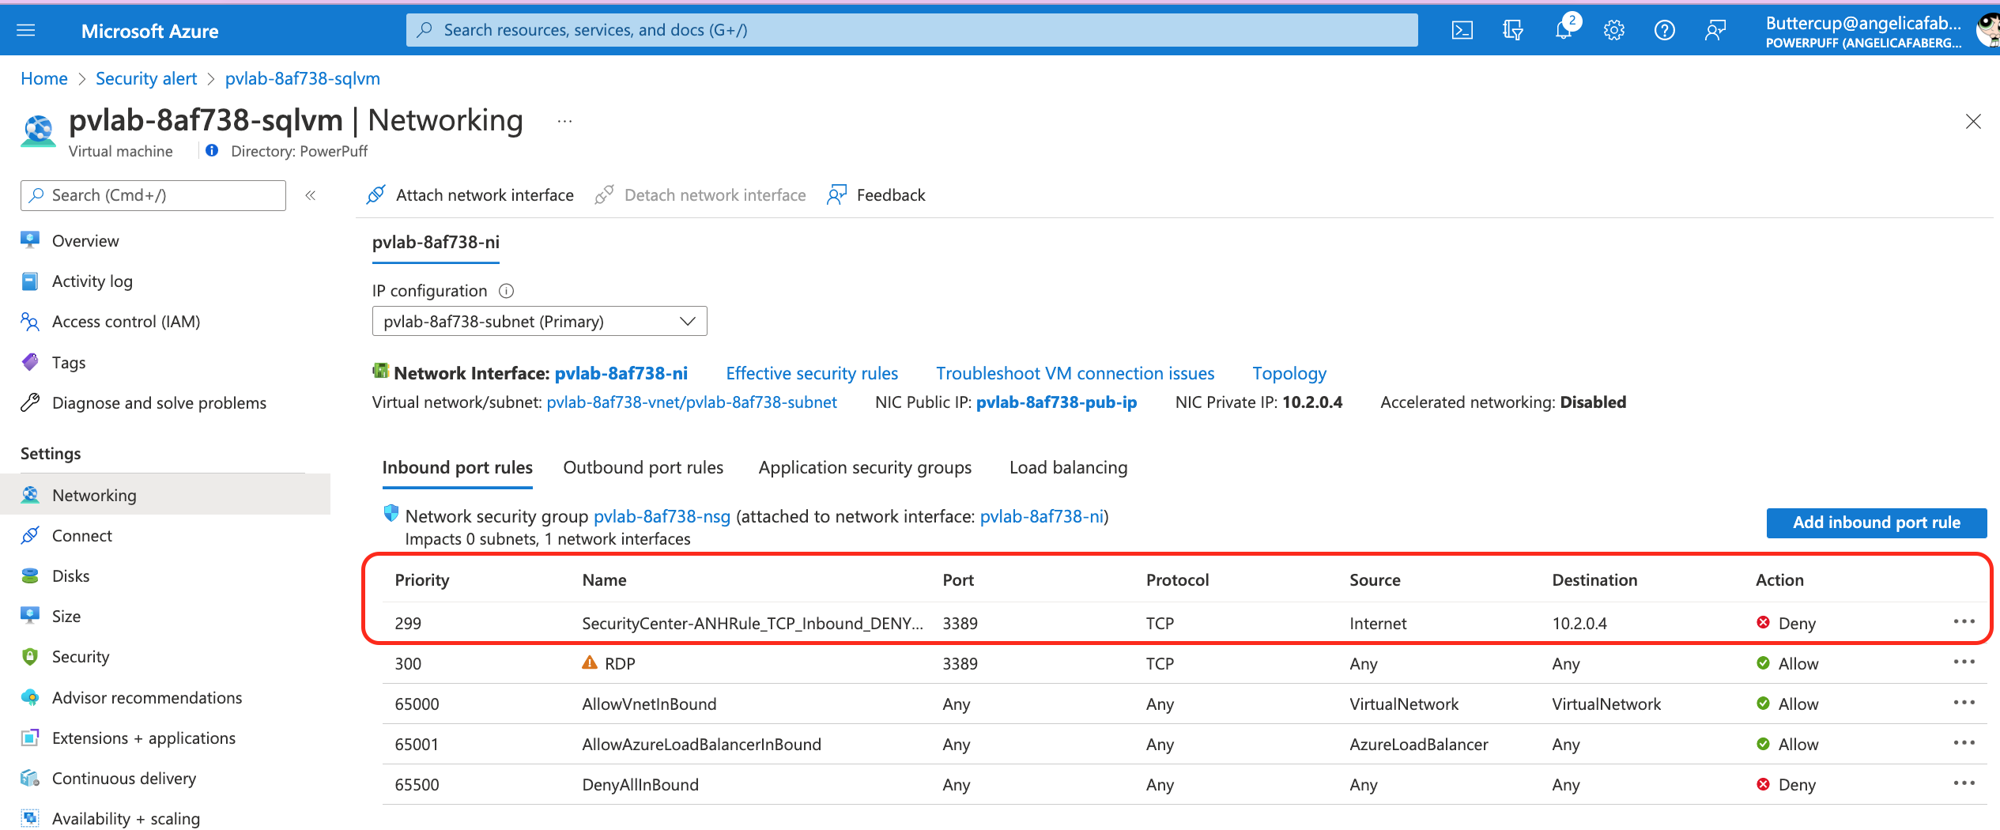Viewport: 2000px width, 830px height.
Task: Collapse the left sidebar menu
Action: 311,195
